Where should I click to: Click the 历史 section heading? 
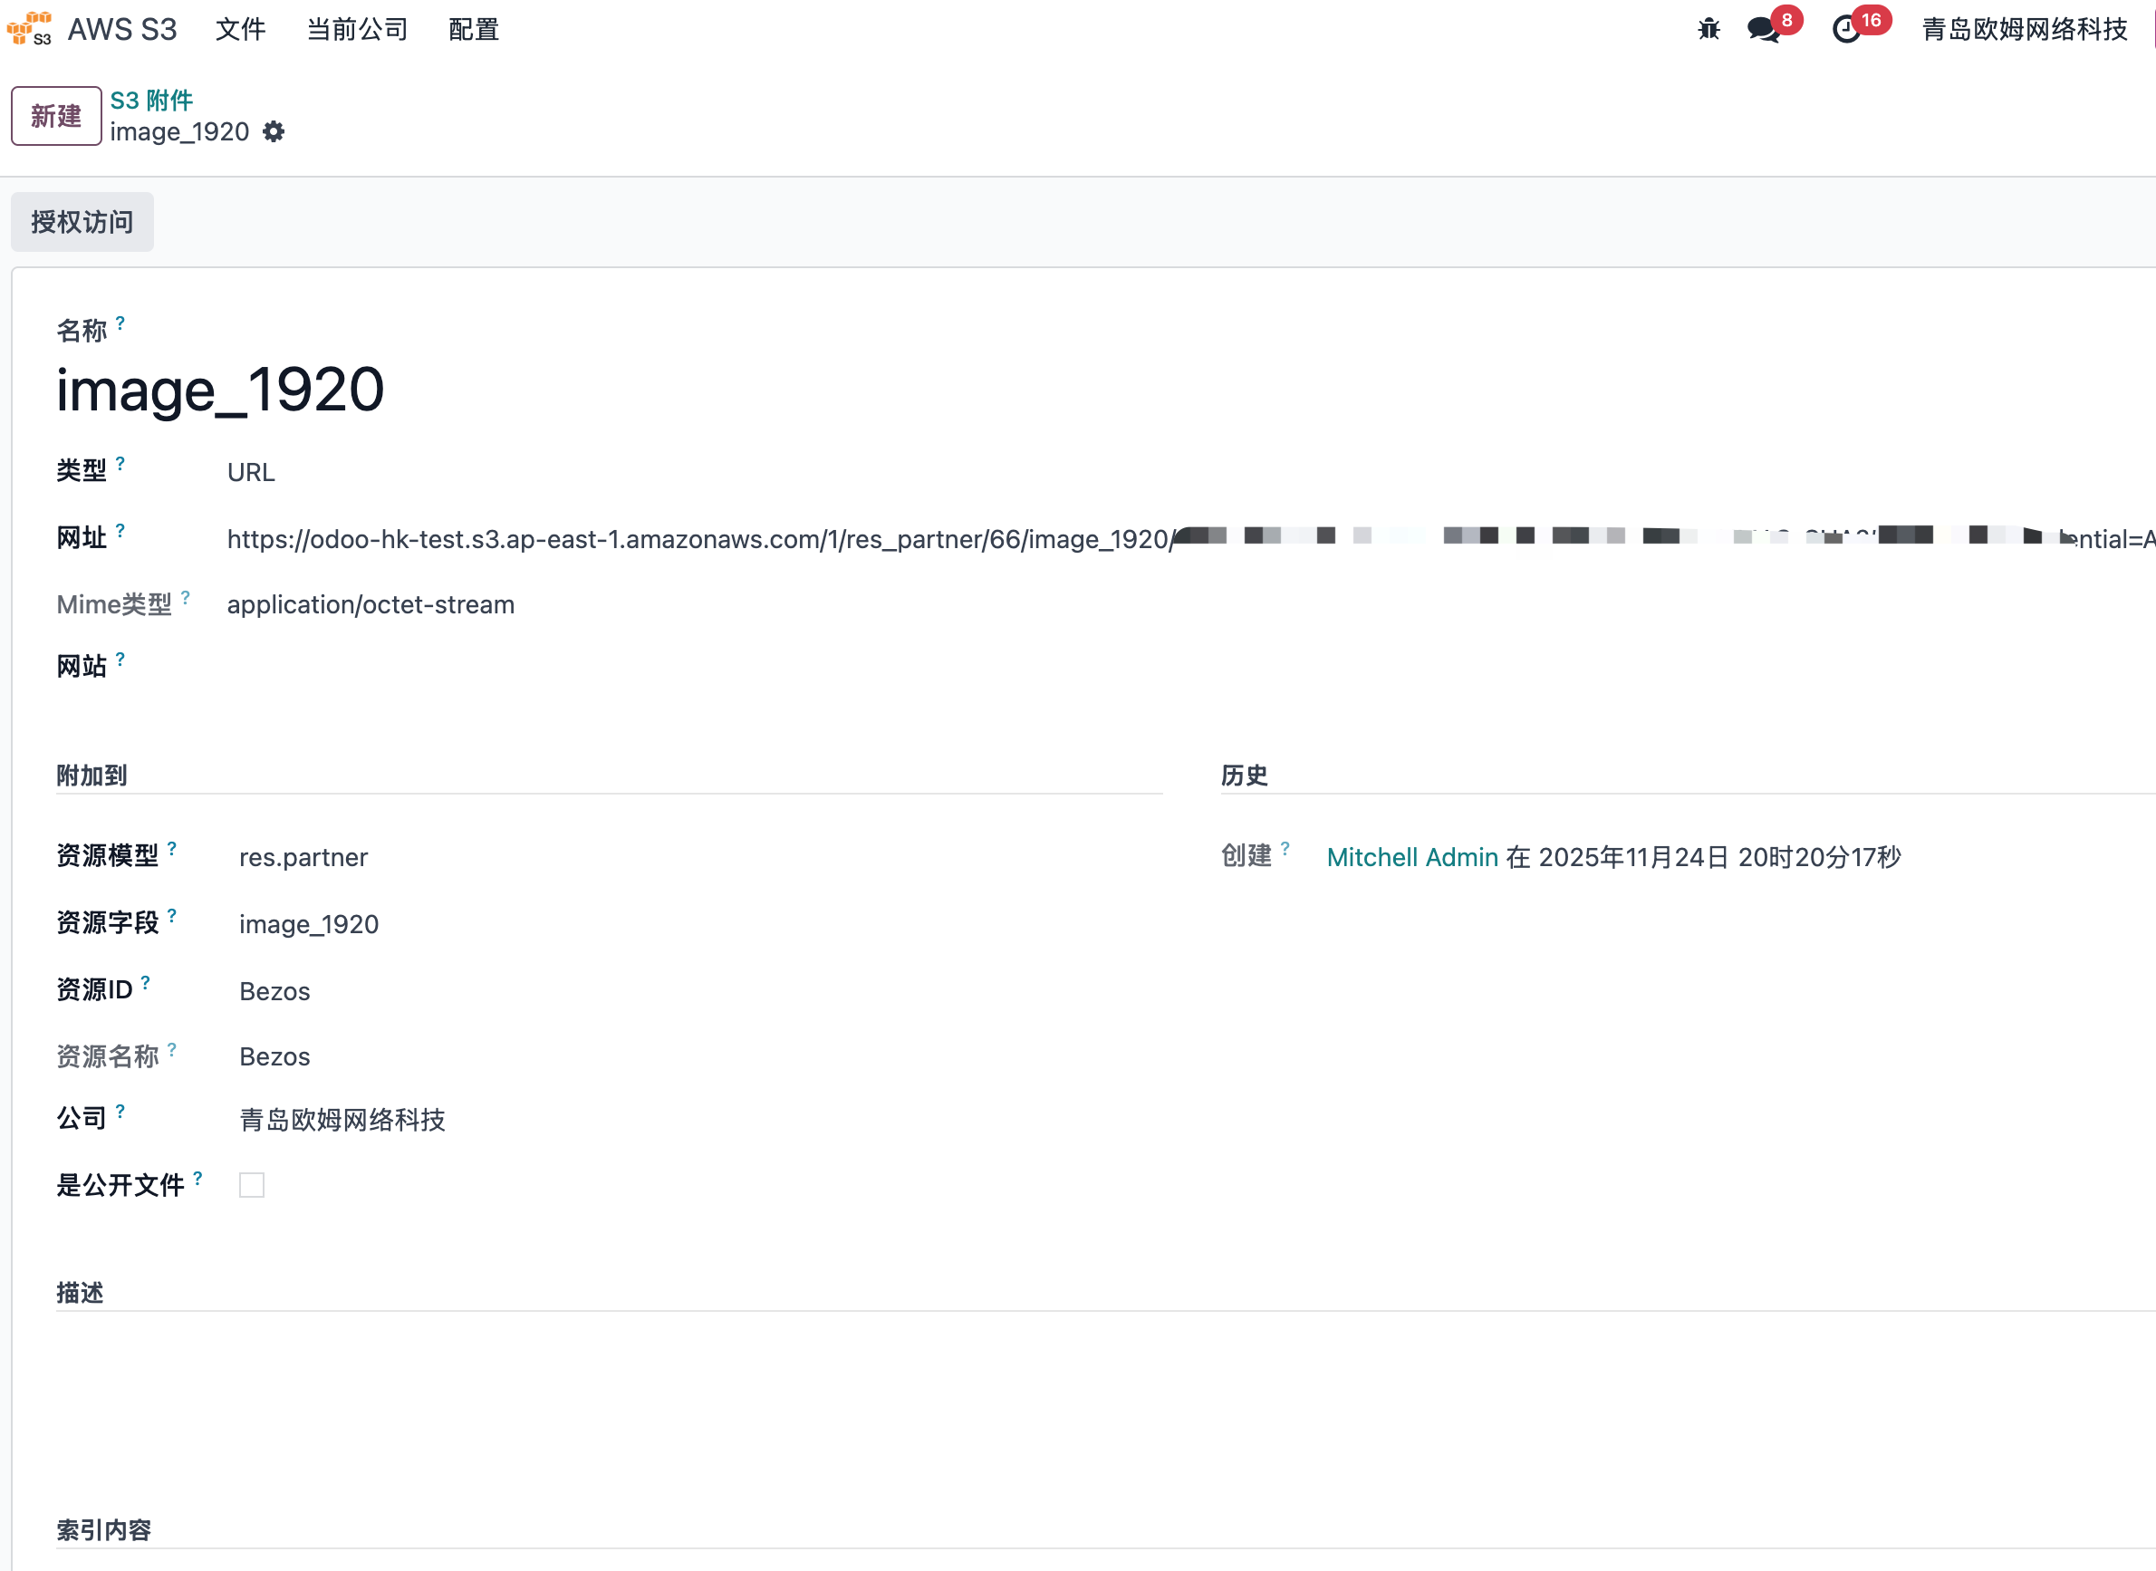click(1245, 775)
